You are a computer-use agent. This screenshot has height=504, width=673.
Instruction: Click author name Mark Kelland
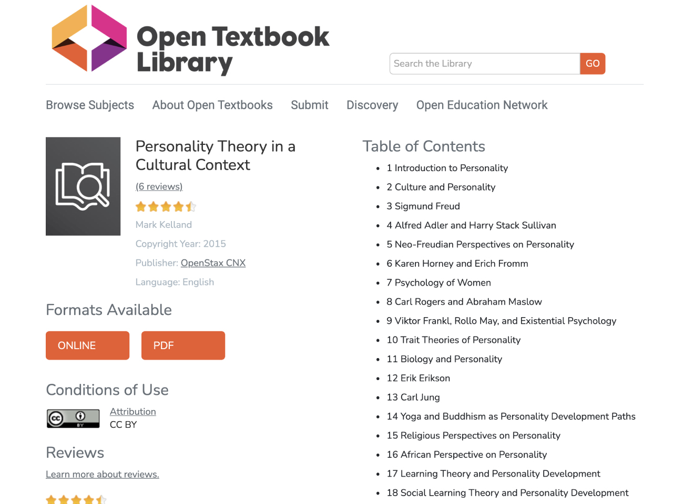(164, 225)
